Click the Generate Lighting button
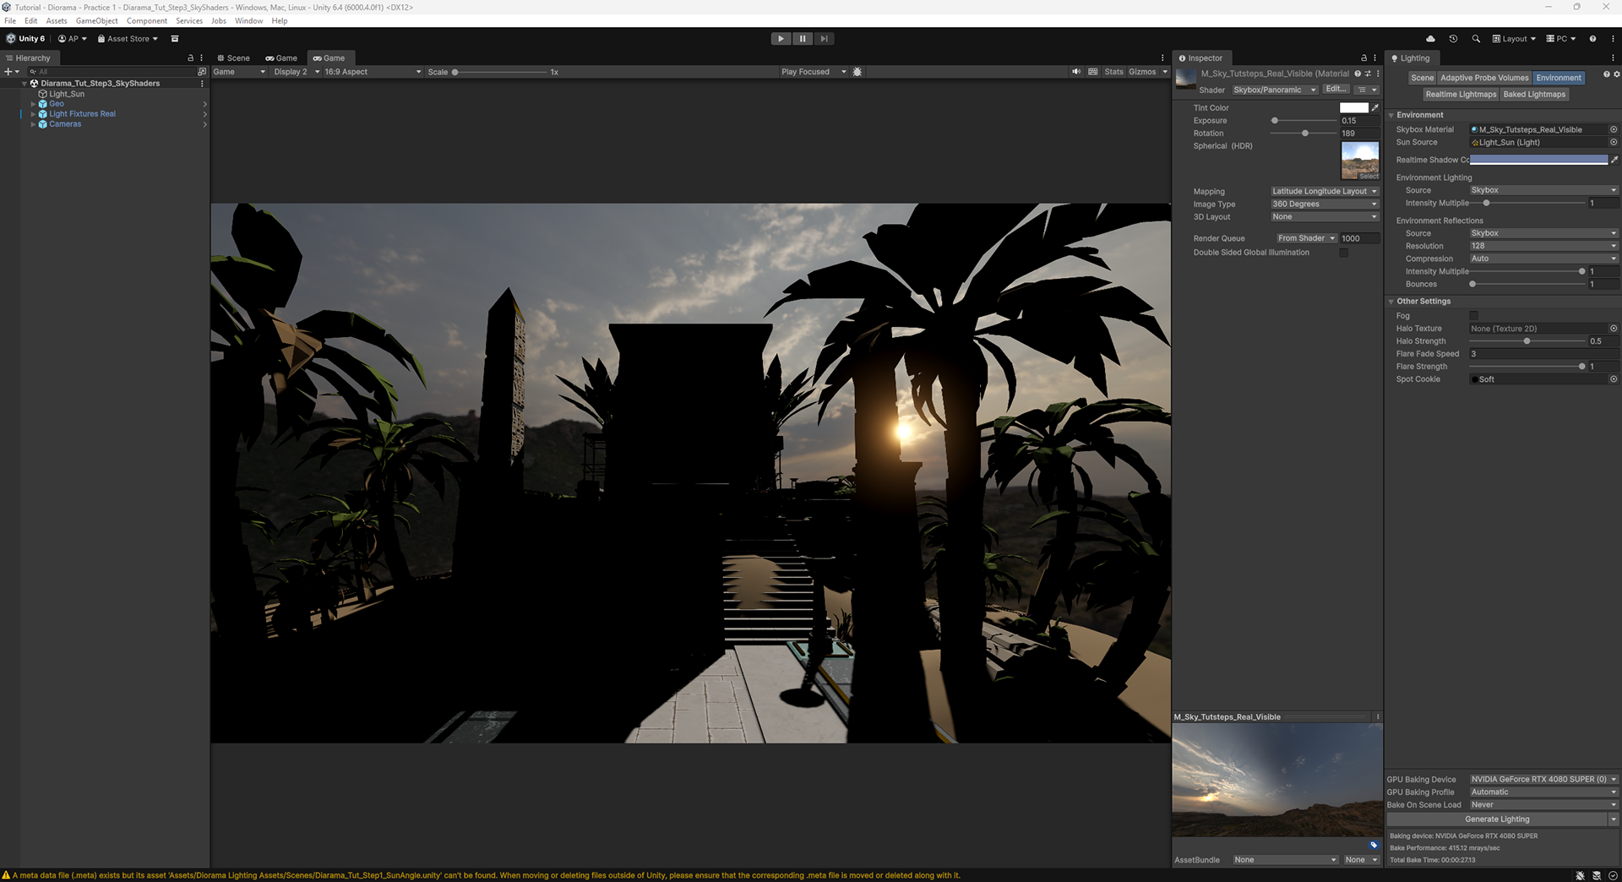 tap(1497, 819)
